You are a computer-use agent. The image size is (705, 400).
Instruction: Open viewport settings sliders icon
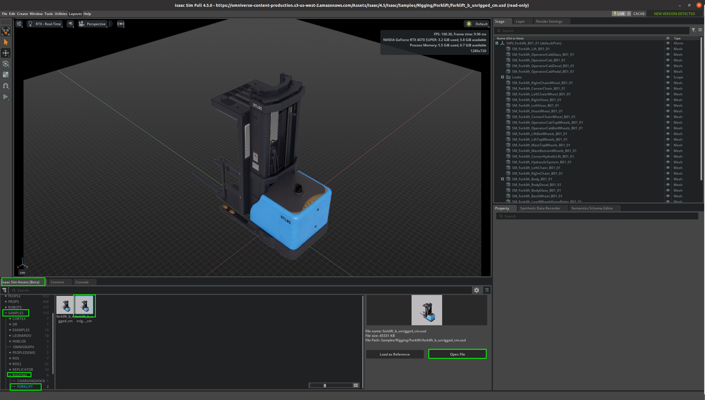19,24
